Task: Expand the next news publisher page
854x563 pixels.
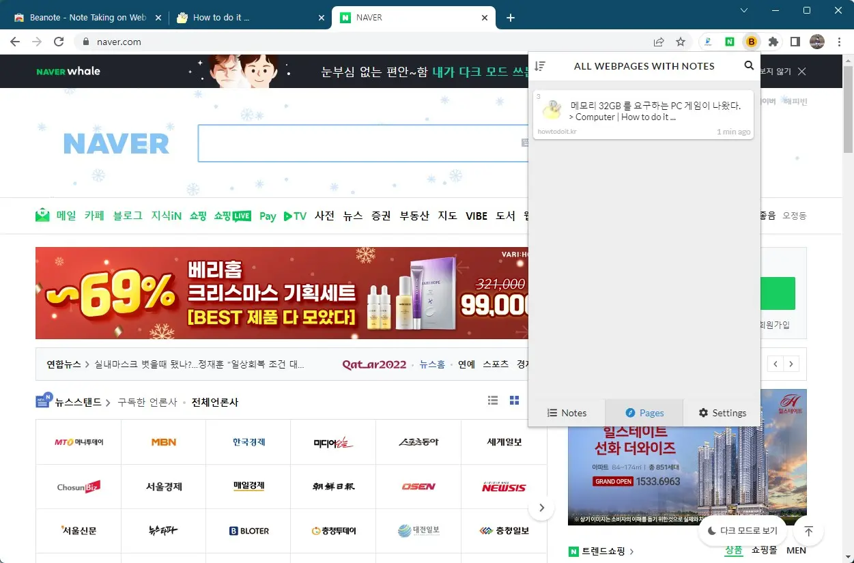Action: [541, 508]
